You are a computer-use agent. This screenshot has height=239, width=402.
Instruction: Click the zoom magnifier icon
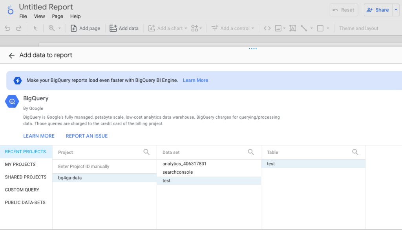click(x=51, y=28)
